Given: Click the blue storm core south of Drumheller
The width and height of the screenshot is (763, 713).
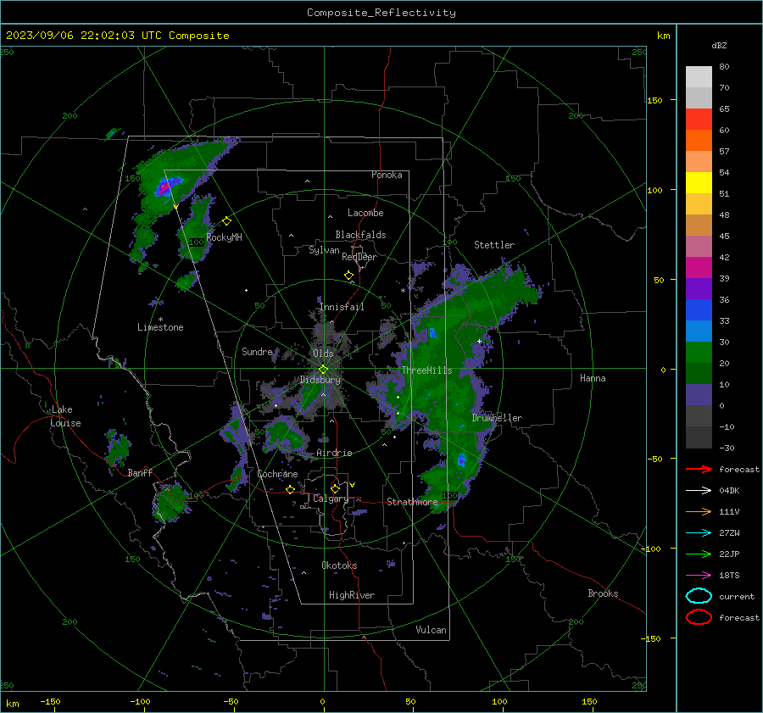Looking at the screenshot, I should (461, 460).
